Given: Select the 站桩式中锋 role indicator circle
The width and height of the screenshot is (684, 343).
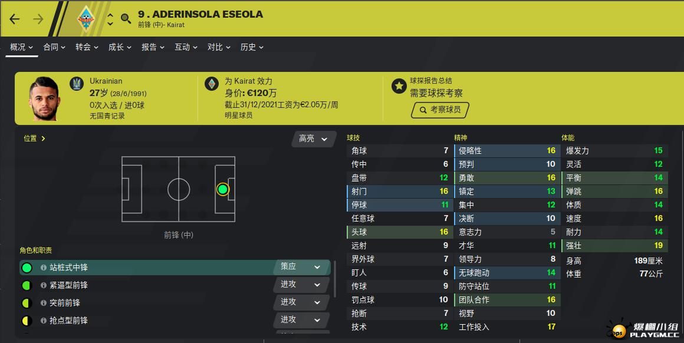Looking at the screenshot, I should (27, 268).
